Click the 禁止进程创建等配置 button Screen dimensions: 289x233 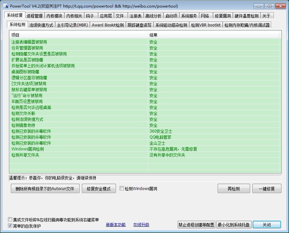click(x=196, y=225)
